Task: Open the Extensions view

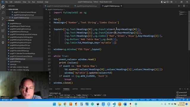Action: pyautogui.click(x=3, y=30)
